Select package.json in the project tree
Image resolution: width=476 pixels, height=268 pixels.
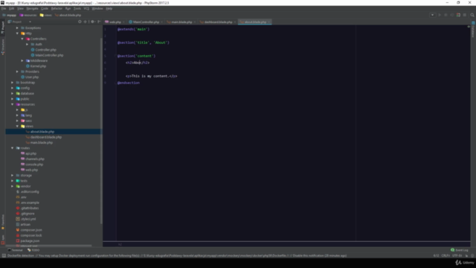click(28, 241)
